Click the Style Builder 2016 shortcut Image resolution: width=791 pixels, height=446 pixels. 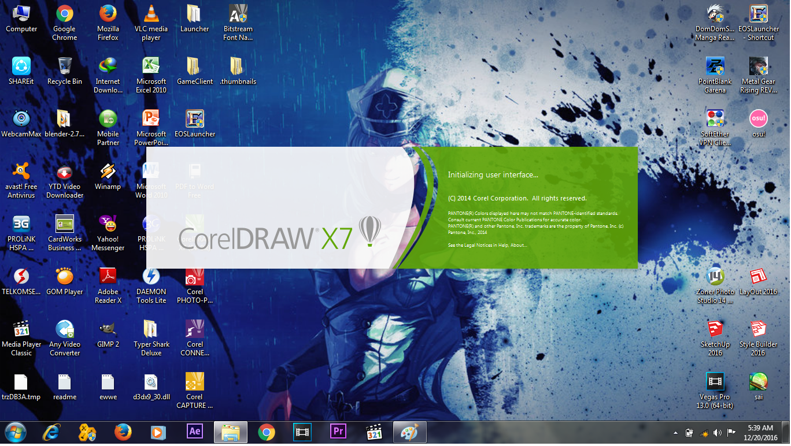(758, 339)
